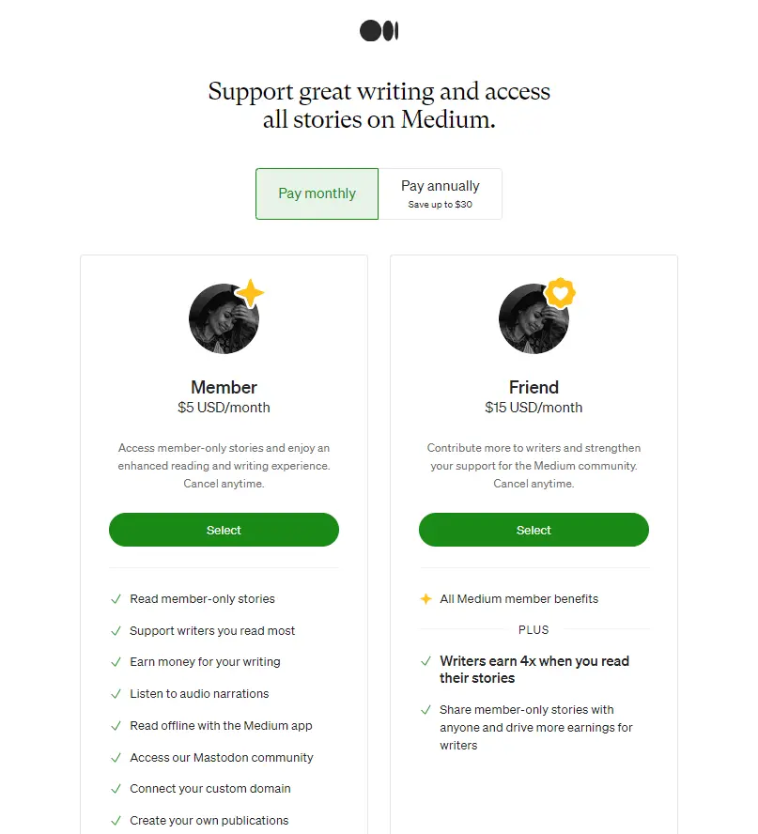Click the Save up to $30 label
758x834 pixels.
click(x=440, y=204)
